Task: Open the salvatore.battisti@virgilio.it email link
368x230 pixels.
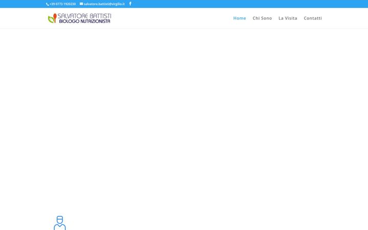Action: [x=104, y=4]
